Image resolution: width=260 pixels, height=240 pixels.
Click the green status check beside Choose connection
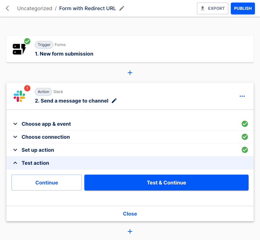244,137
